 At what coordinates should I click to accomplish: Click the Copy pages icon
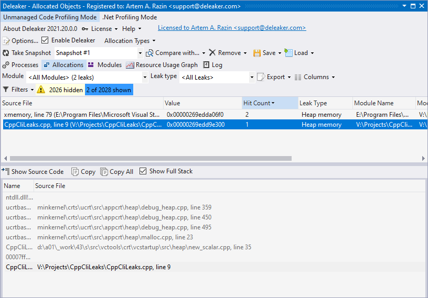tap(75, 172)
